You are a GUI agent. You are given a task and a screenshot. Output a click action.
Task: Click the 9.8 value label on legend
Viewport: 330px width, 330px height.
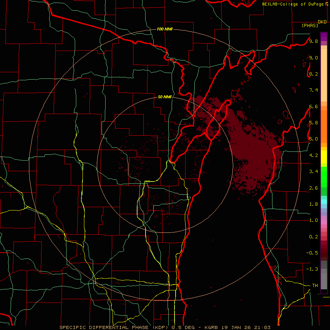(313, 41)
